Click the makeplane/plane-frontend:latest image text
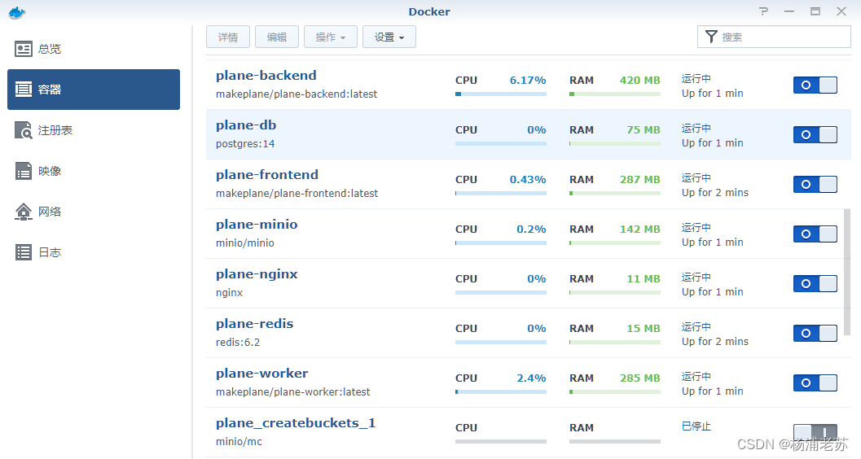The width and height of the screenshot is (861, 459). point(297,193)
